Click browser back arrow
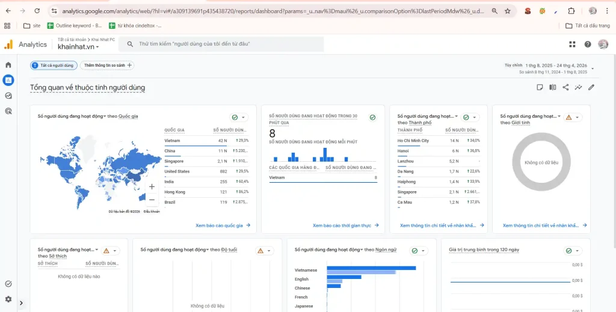The width and height of the screenshot is (616, 312). click(8, 11)
